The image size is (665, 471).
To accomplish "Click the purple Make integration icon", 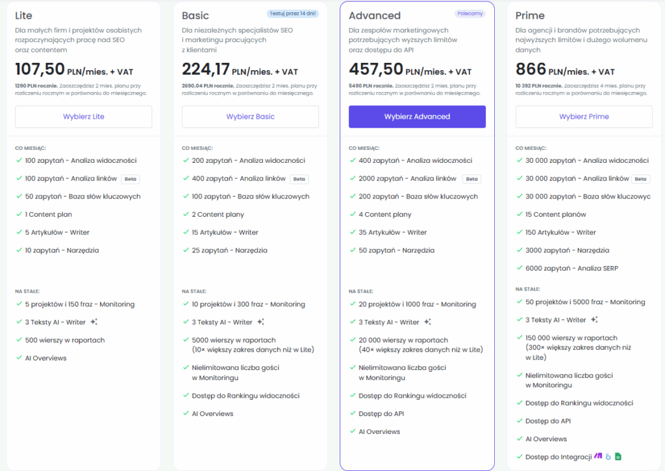I will (598, 456).
